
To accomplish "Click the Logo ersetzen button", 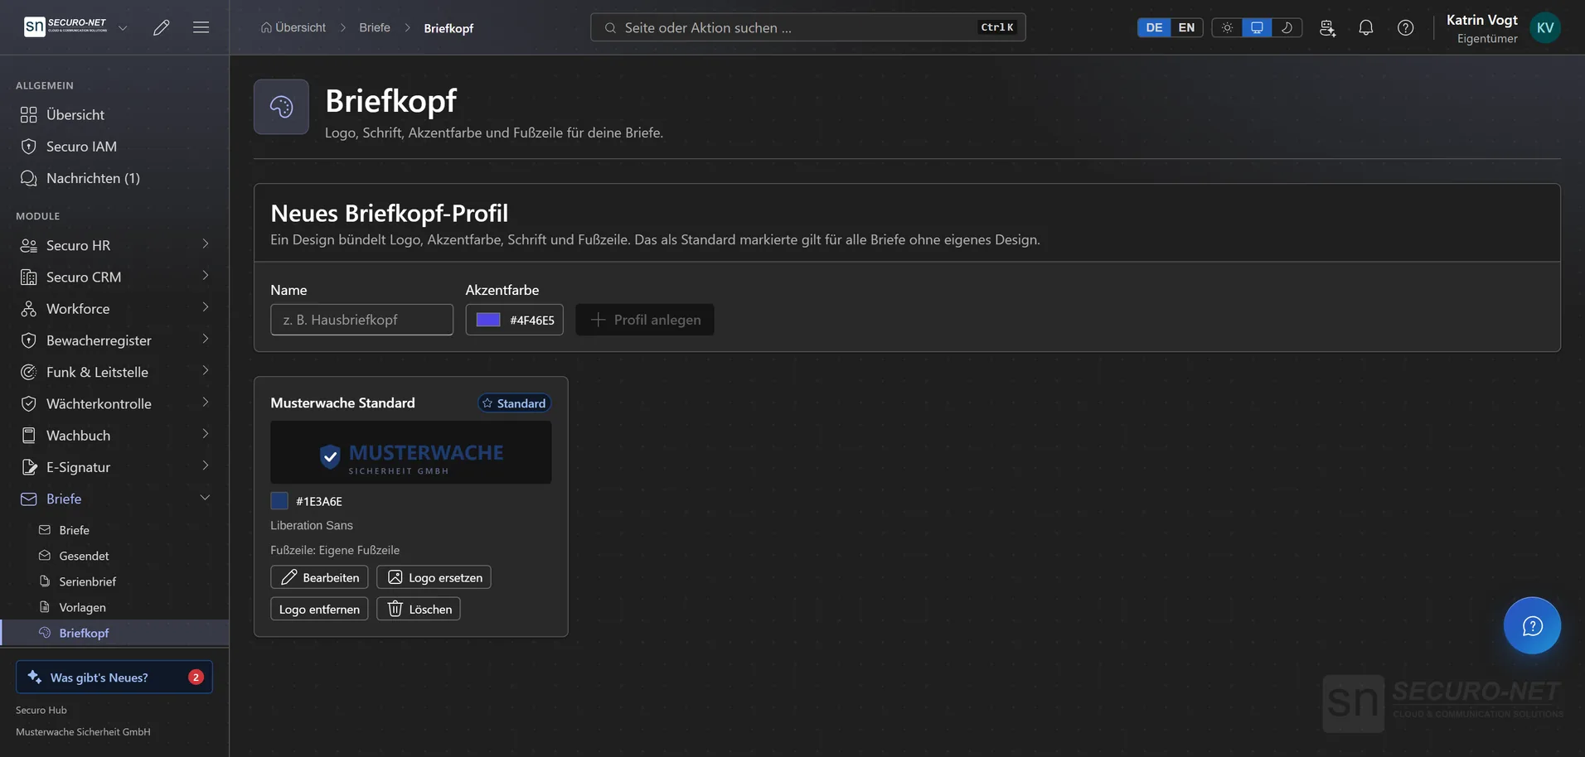I will (x=434, y=577).
